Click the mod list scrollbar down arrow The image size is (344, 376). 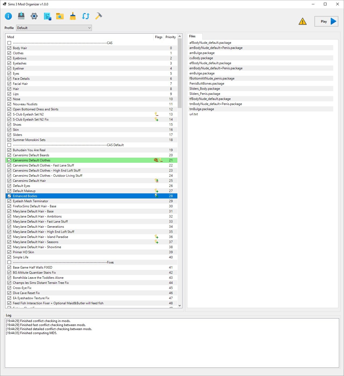point(180,305)
